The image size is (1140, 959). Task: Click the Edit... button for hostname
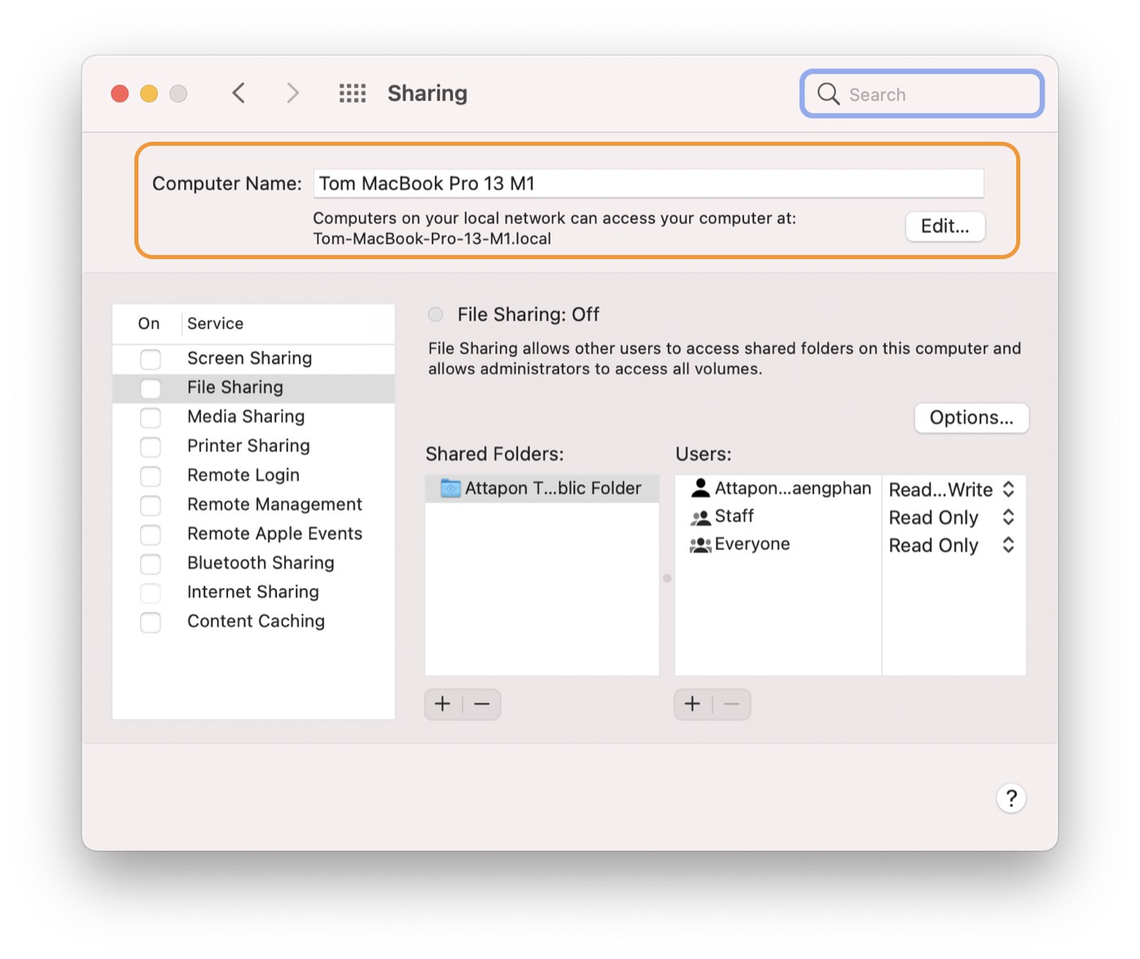(x=945, y=227)
